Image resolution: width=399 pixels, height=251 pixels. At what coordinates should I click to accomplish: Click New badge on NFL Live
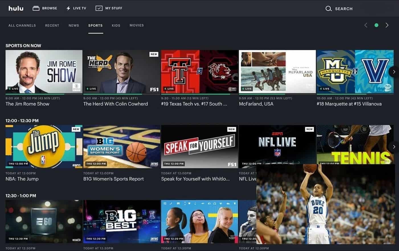(309, 129)
